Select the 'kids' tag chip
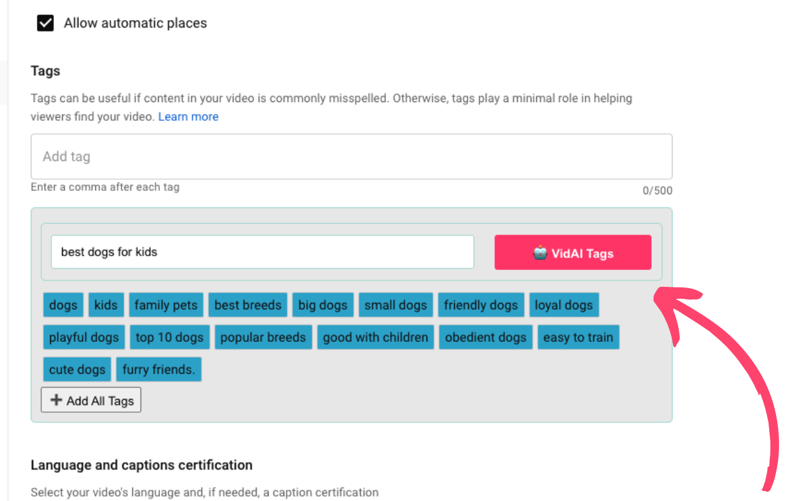This screenshot has height=501, width=803. point(106,305)
